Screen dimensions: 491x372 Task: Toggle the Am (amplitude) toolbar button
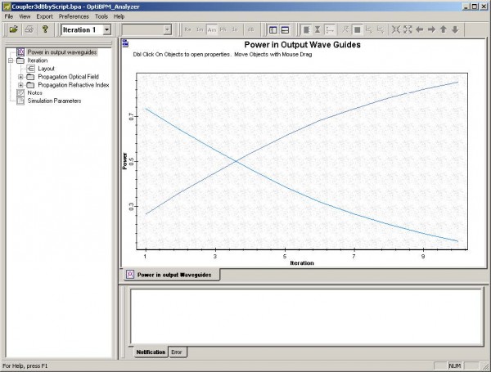tap(212, 29)
